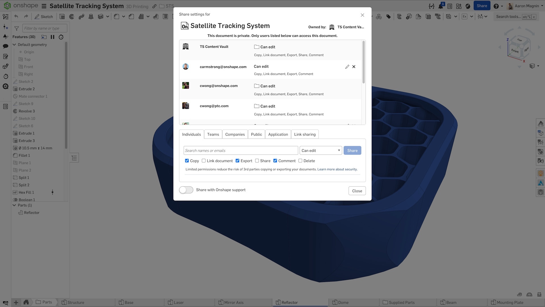Open the Can edit permission dropdown
Image resolution: width=545 pixels, height=307 pixels.
(321, 150)
